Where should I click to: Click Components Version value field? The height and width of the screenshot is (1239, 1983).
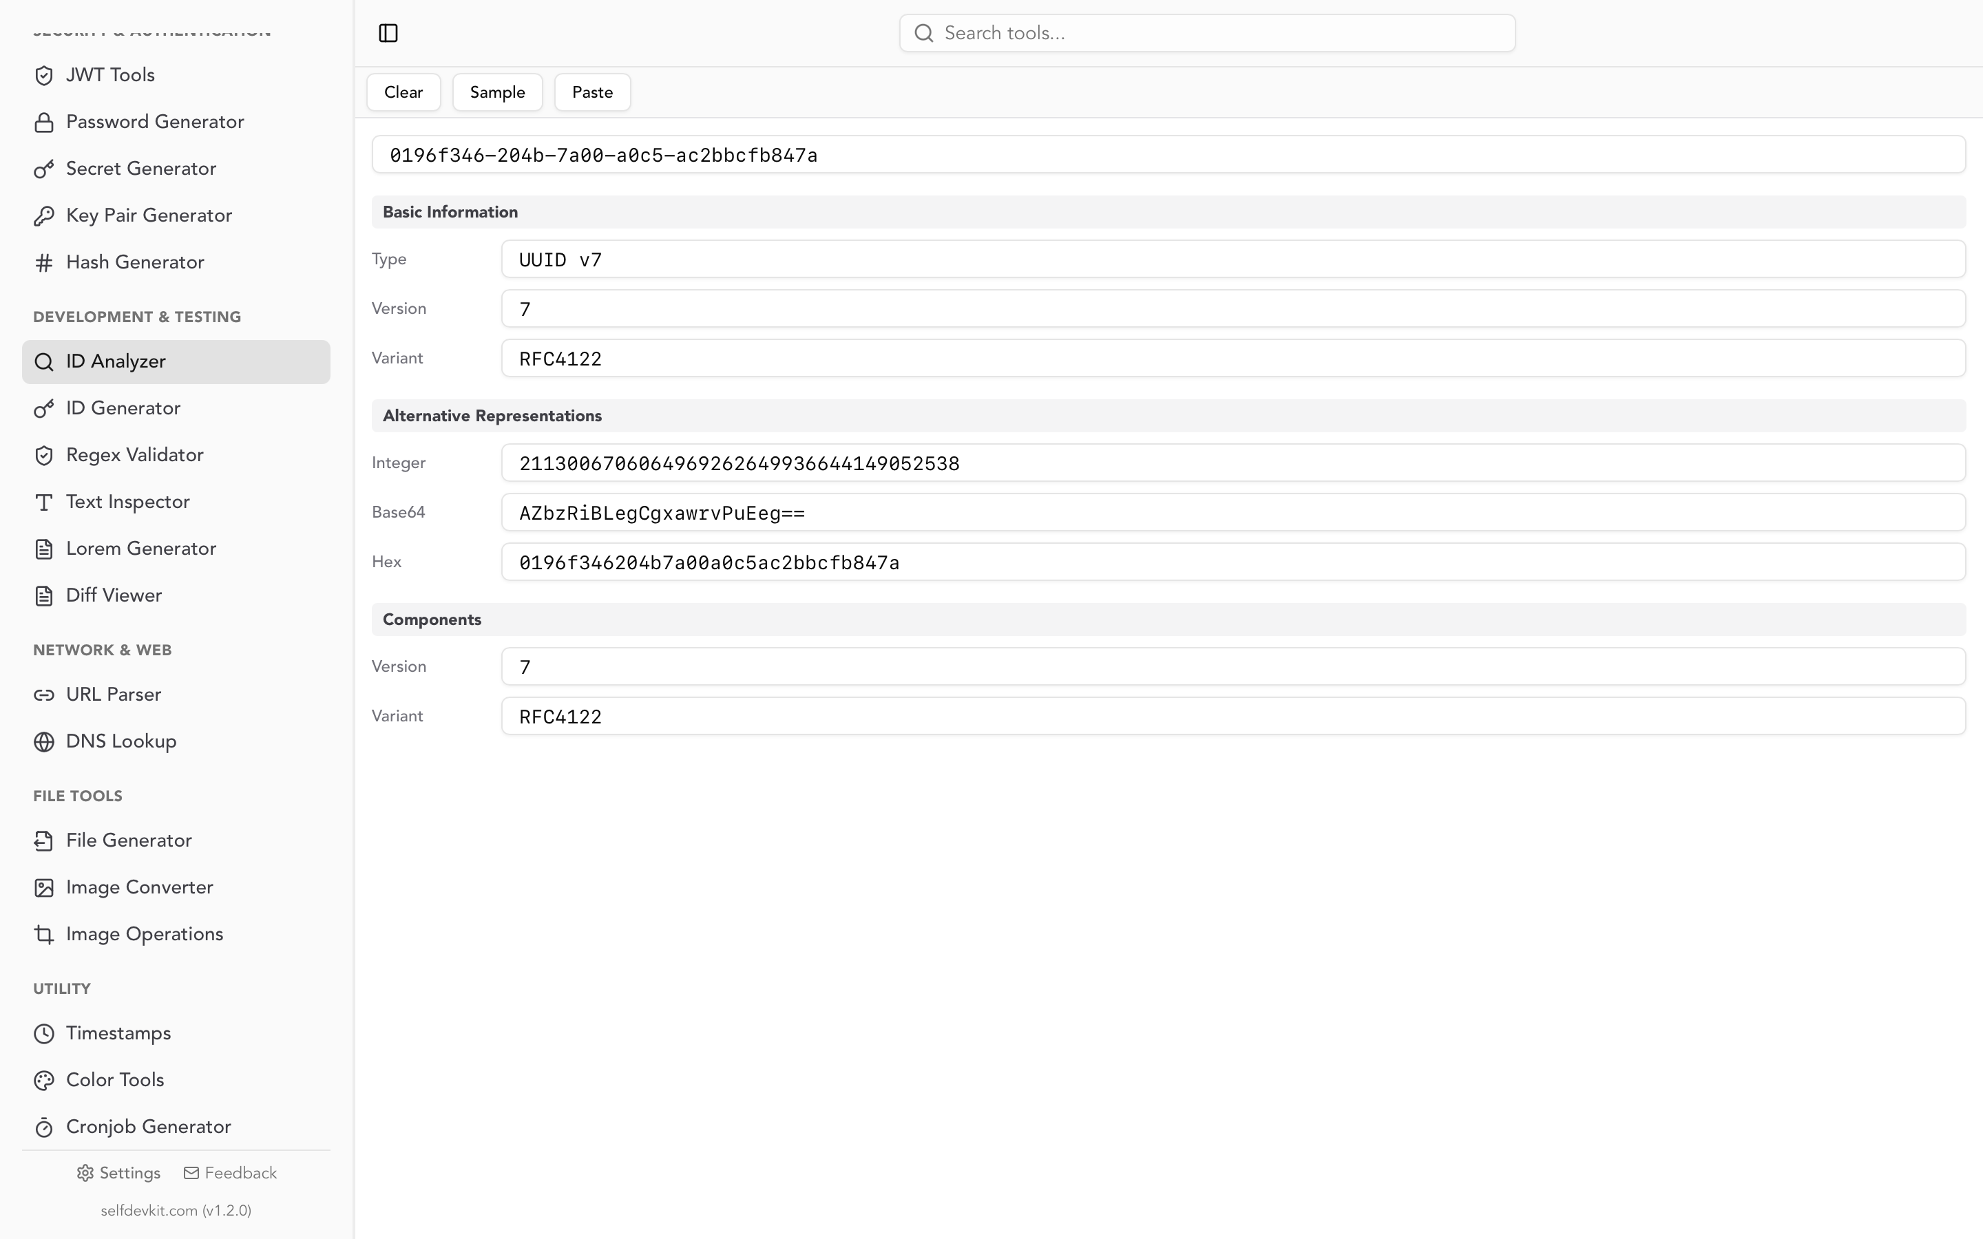[x=1233, y=666]
